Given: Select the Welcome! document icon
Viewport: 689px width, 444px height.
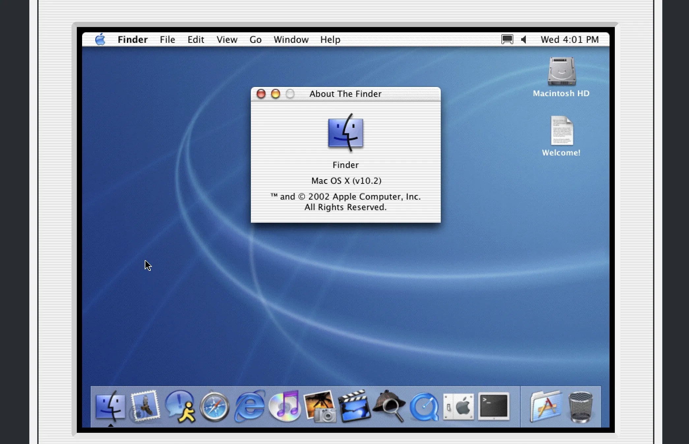Looking at the screenshot, I should pyautogui.click(x=562, y=130).
